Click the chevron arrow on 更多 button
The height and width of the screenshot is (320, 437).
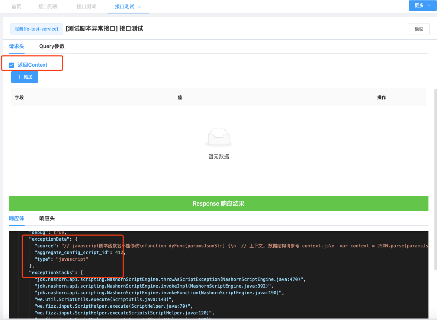[428, 6]
